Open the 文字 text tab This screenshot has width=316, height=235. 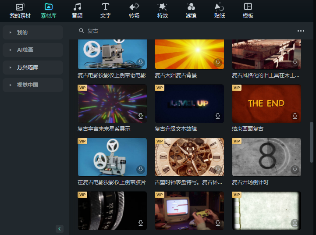(106, 11)
